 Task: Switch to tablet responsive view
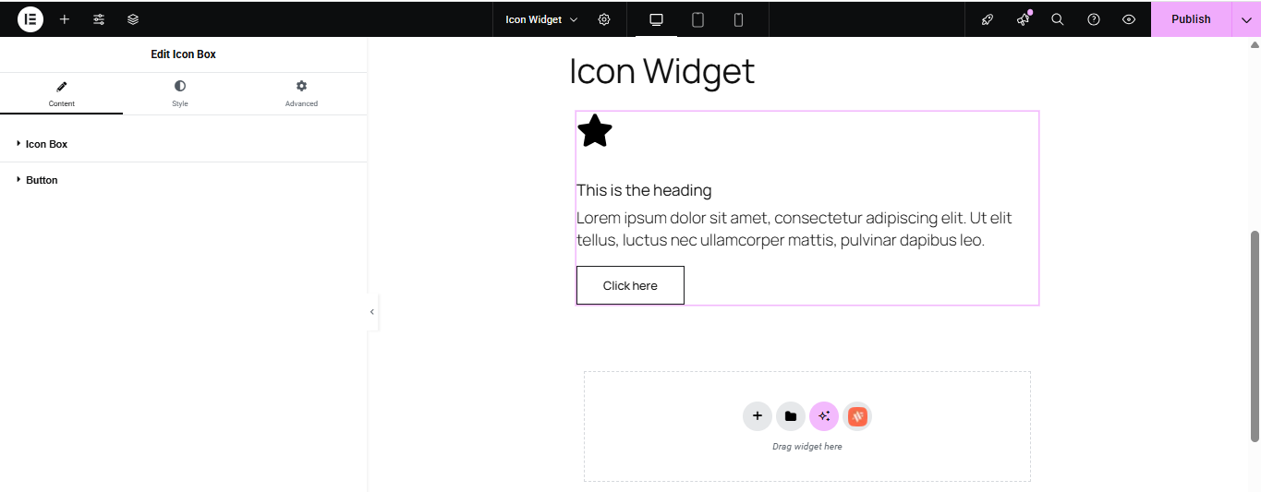[697, 19]
